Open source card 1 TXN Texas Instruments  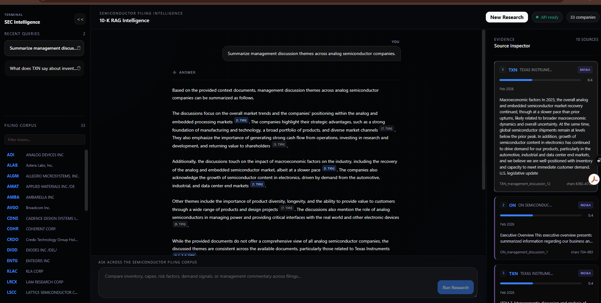click(x=546, y=127)
